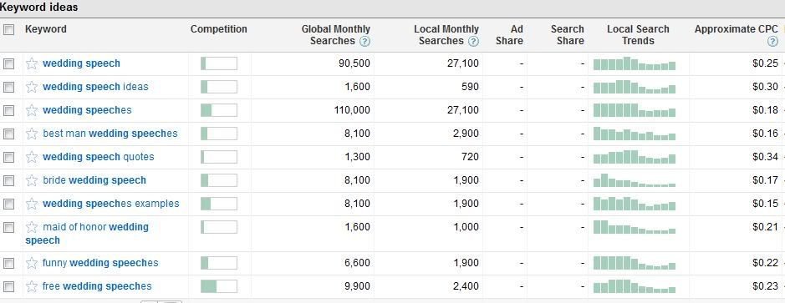Image resolution: width=785 pixels, height=303 pixels.
Task: Star the 'wedding speech' keyword
Action: [x=32, y=63]
